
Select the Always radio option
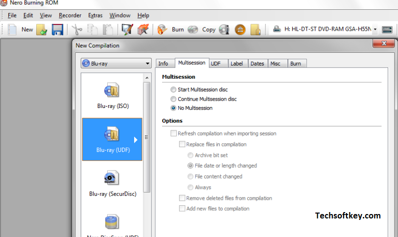190,187
